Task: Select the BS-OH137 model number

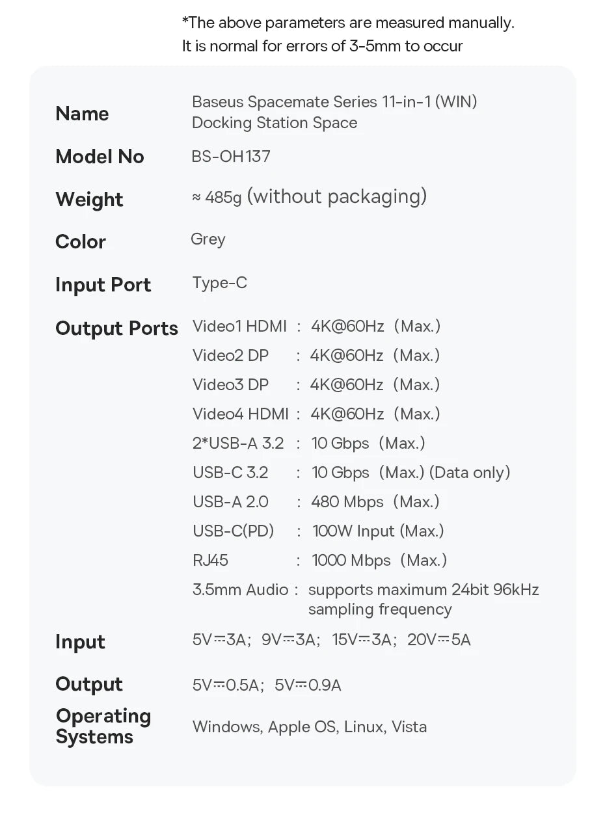Action: pos(231,157)
